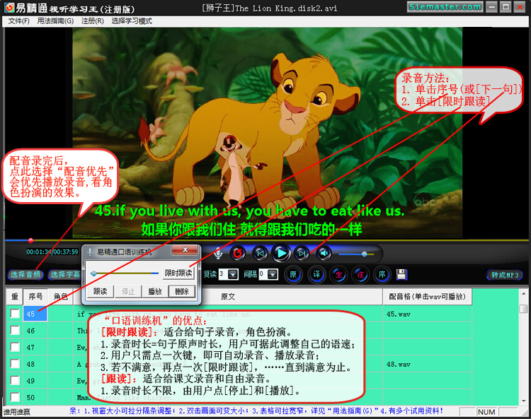Select sequence number 45 cell
Viewport: 531px width, 419px height.
35,314
